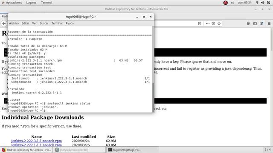The width and height of the screenshot is (273, 153).
Task: Click the 62.9M size value
Action: (111, 141)
